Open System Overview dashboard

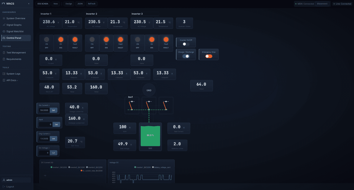click(16, 18)
